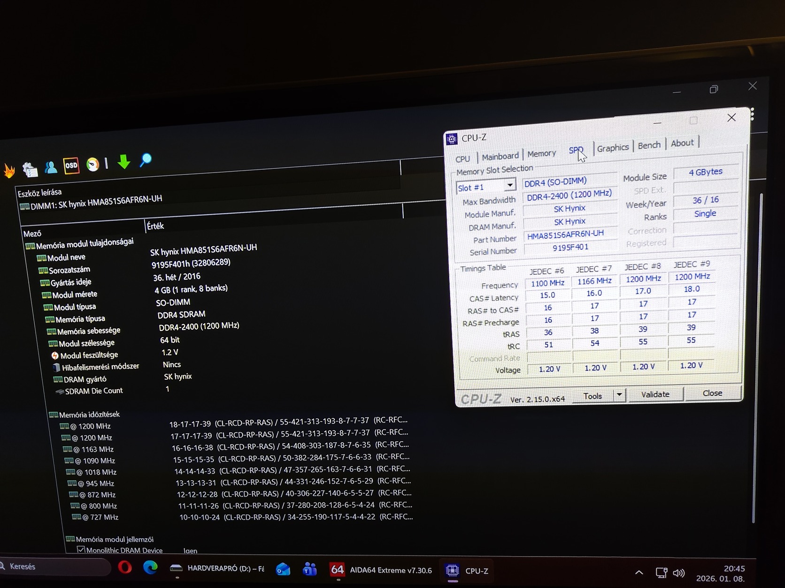Open Outlook from the taskbar
The height and width of the screenshot is (588, 785).
click(x=283, y=569)
